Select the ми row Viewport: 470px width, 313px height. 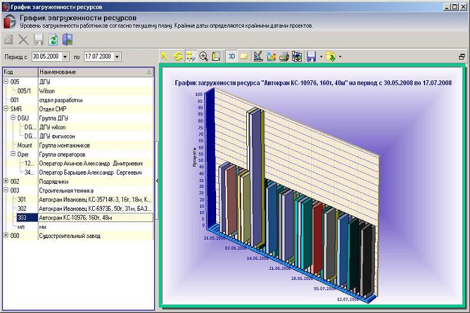(78, 227)
